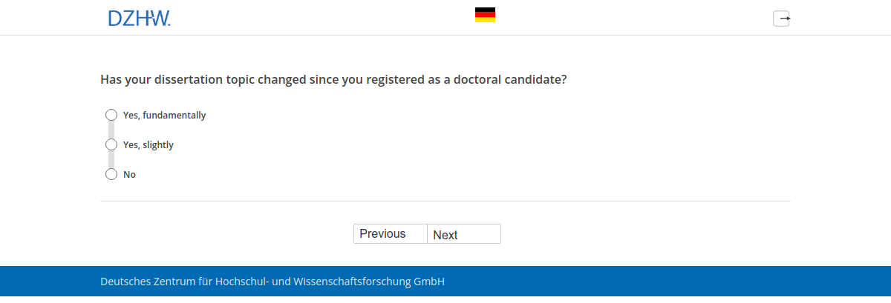Screen dimensions: 891x303
Task: Click the exit survey arrow icon
Action: coord(781,19)
